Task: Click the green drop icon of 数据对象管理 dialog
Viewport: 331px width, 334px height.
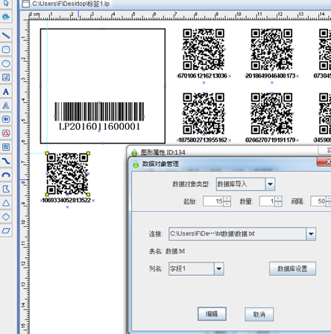Action: tap(136, 164)
